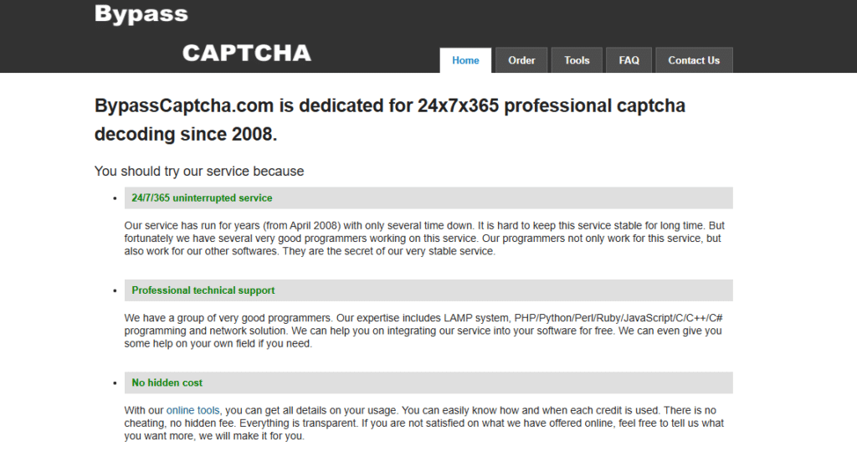Click the Bypass CAPTCHA site logo

203,33
